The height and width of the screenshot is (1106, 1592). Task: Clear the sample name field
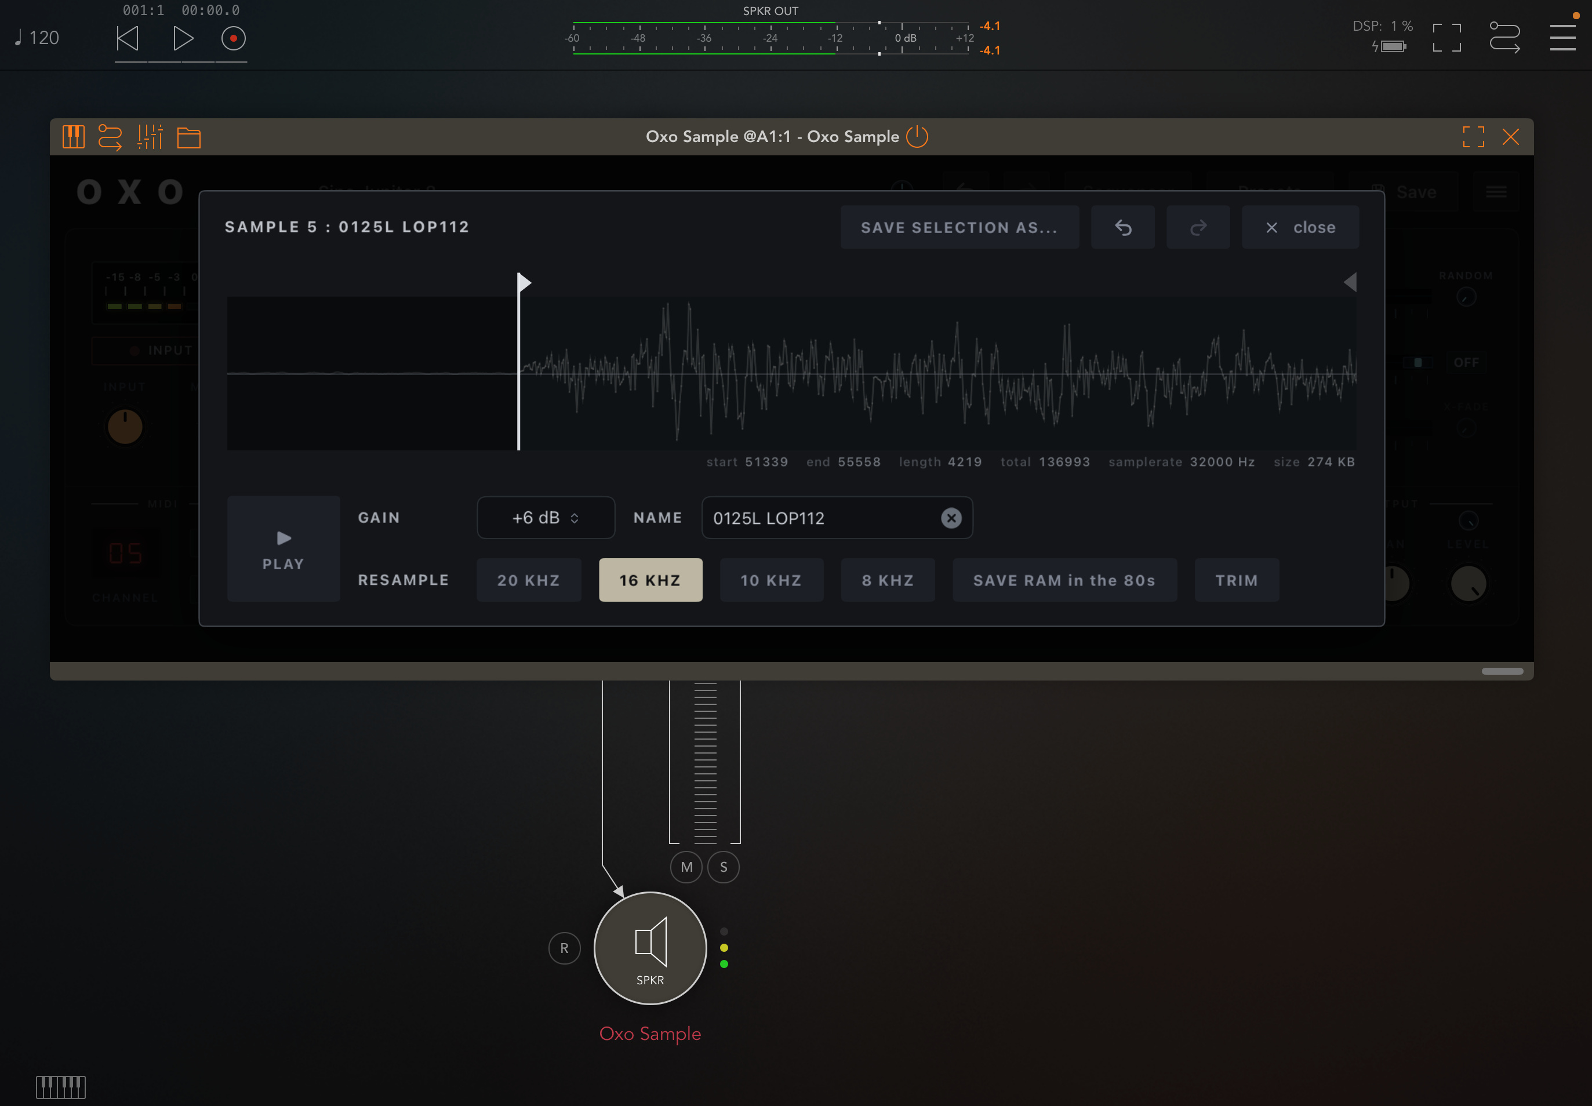[x=951, y=518]
